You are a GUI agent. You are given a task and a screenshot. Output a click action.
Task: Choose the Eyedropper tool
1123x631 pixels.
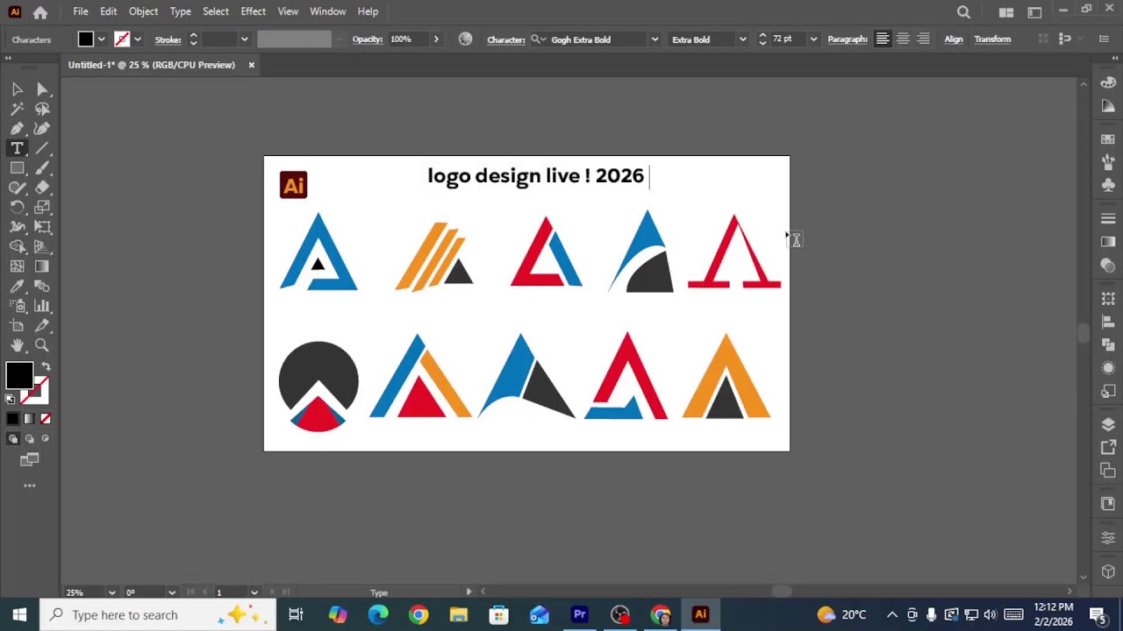[x=17, y=287]
